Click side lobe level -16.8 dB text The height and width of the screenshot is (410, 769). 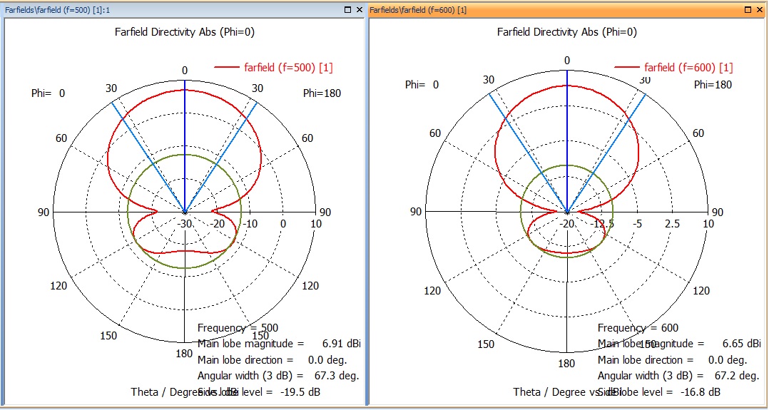(x=659, y=392)
